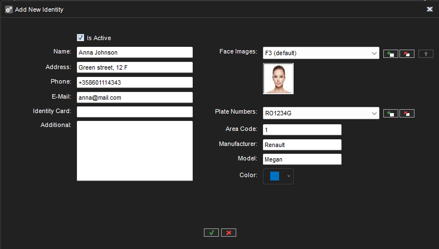This screenshot has width=439, height=249.
Task: Click the up arrow set-default face icon
Action: tap(426, 53)
